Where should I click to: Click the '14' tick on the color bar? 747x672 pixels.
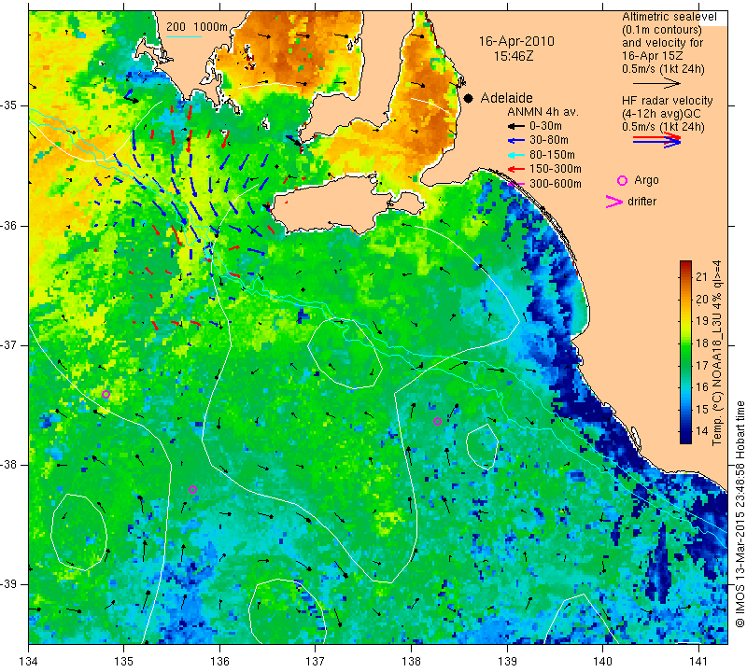(702, 431)
